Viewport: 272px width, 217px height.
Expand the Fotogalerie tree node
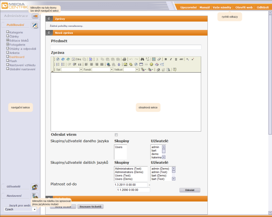[x=7, y=44]
